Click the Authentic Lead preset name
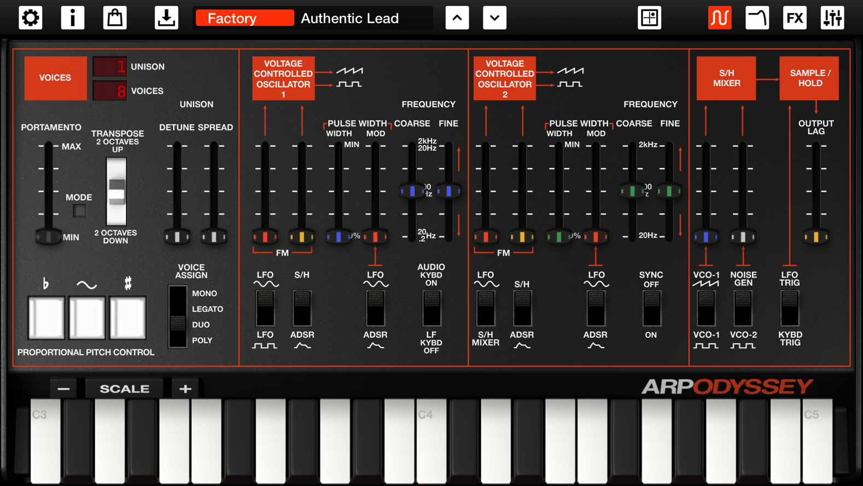Viewport: 863px width, 486px height. (350, 18)
